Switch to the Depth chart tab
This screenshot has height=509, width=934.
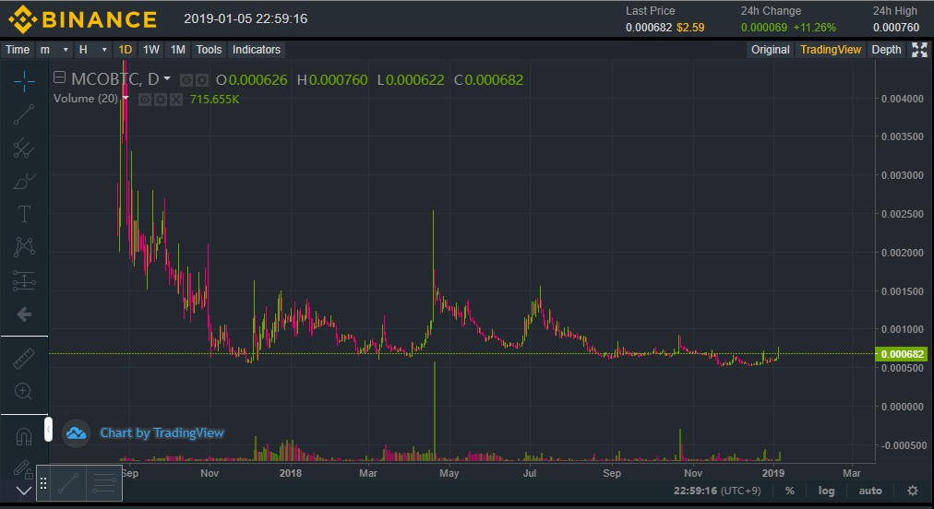click(886, 50)
